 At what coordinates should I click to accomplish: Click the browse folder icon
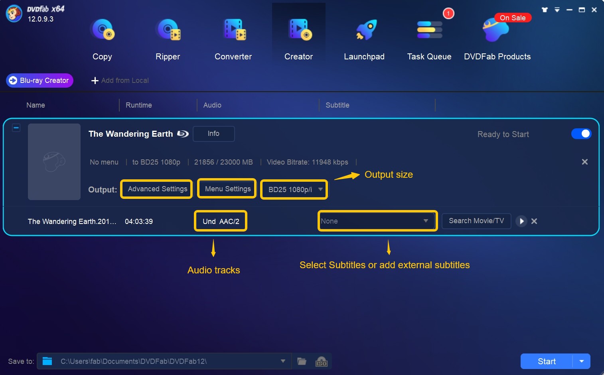click(x=302, y=361)
